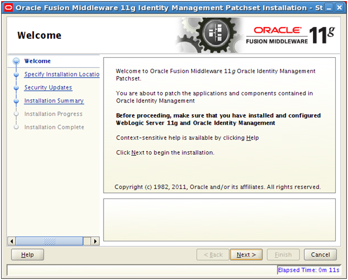Click the copyright notice text
The image size is (348, 280).
(x=217, y=187)
